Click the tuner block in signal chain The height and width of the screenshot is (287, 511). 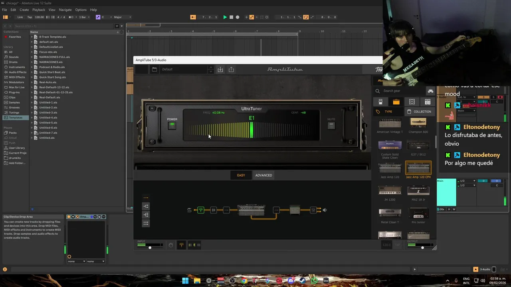[x=201, y=210]
